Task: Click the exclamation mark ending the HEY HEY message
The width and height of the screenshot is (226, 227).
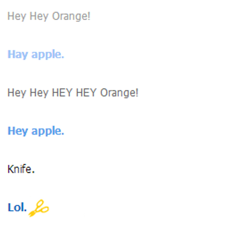Action: tap(137, 92)
